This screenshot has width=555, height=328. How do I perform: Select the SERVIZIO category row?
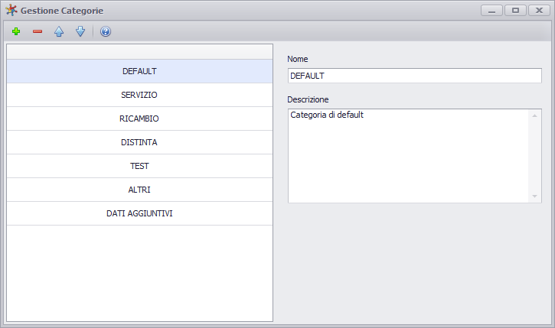click(x=139, y=95)
